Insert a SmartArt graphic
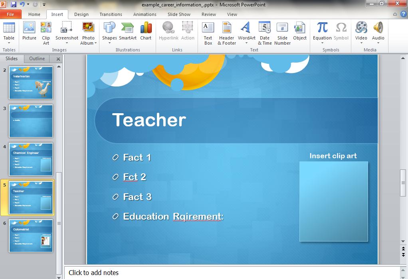Viewport: 408px width, 279px height. (127, 30)
